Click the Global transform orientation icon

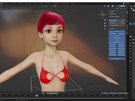[43, 6]
